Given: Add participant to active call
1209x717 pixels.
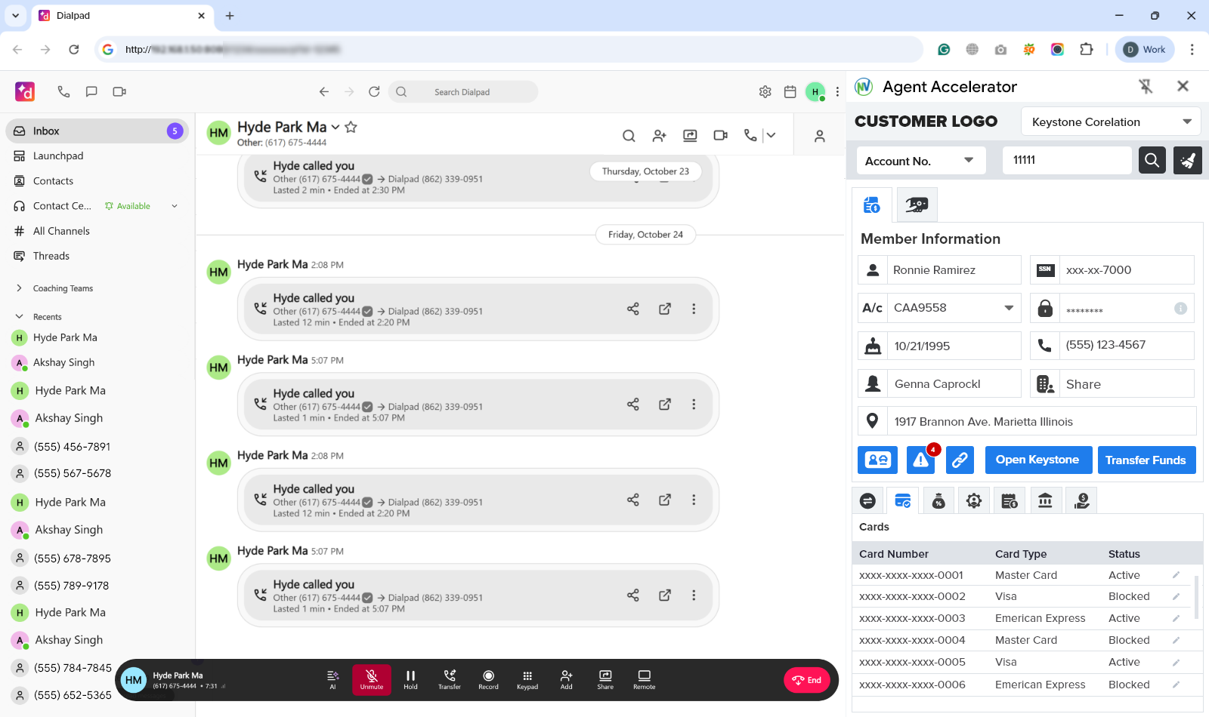Looking at the screenshot, I should (567, 679).
